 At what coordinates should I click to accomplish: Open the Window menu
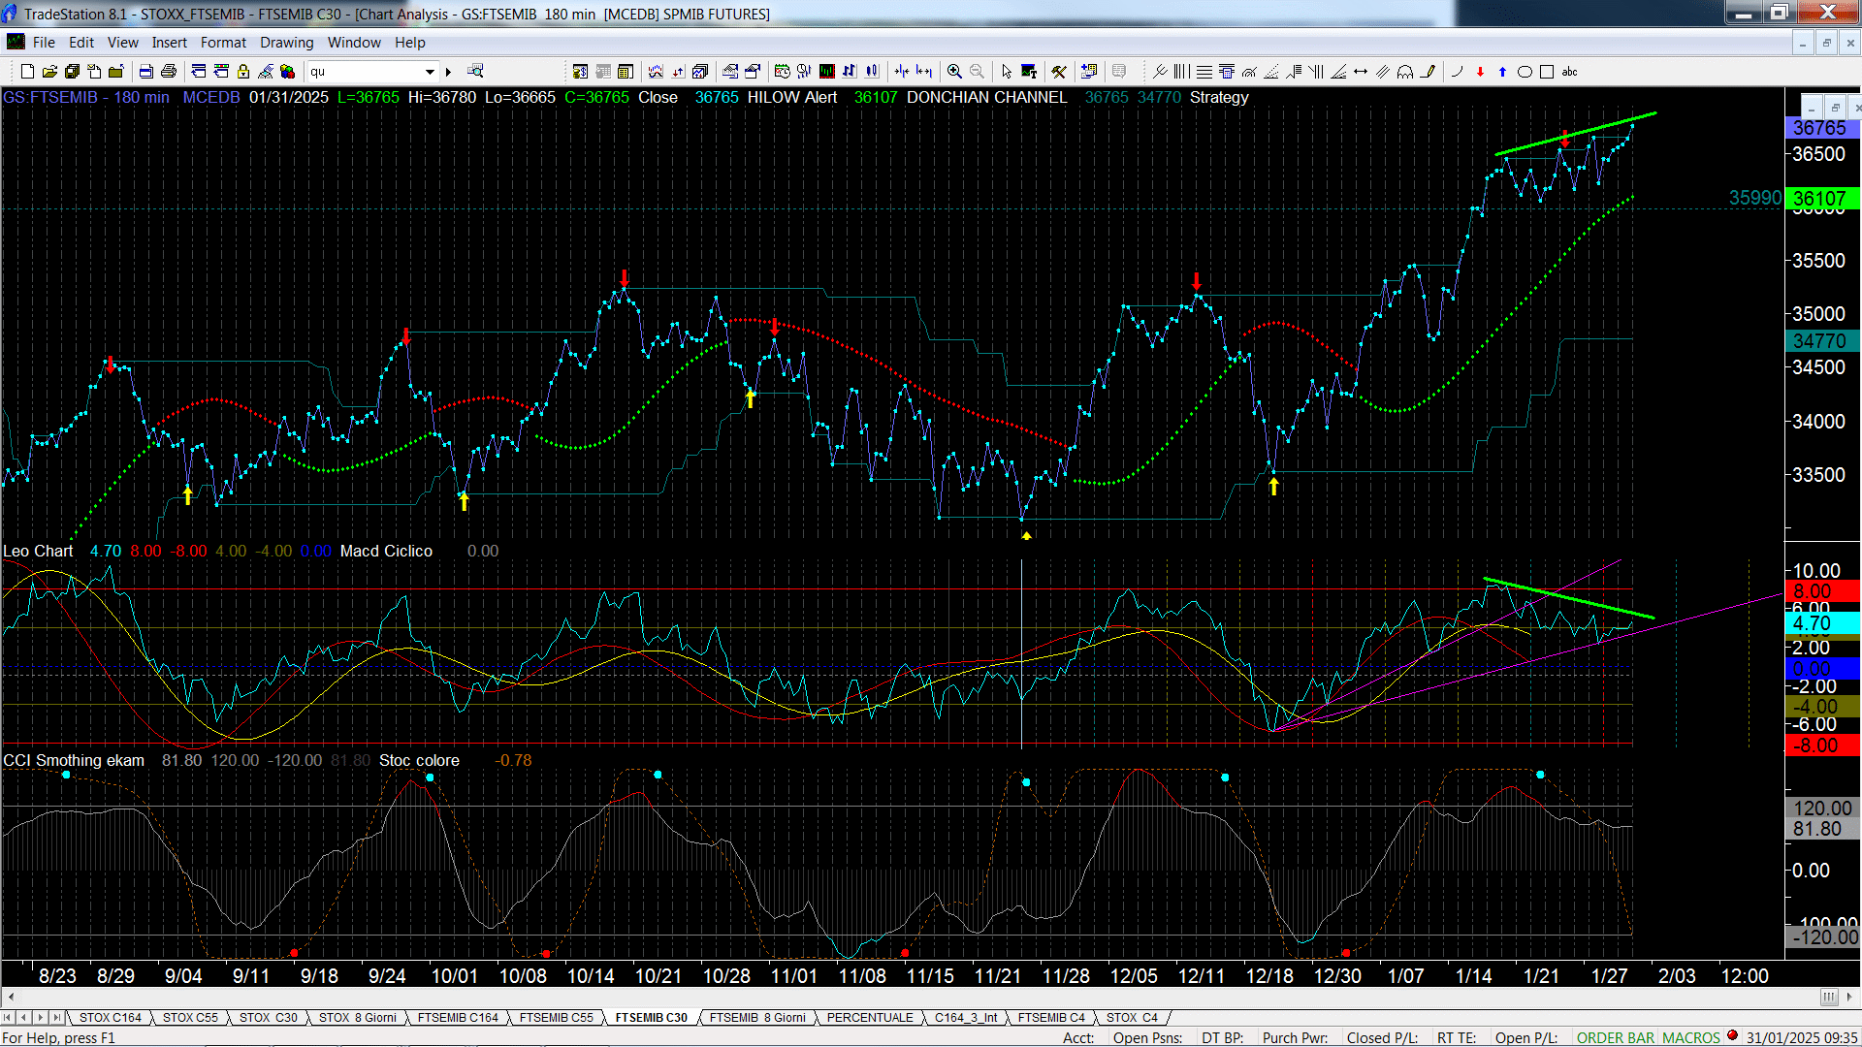coord(354,42)
